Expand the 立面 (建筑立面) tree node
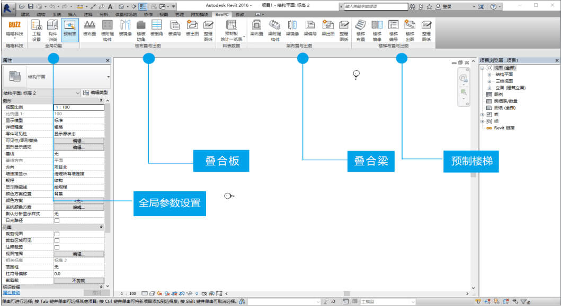The height and width of the screenshot is (306, 561). (489, 88)
